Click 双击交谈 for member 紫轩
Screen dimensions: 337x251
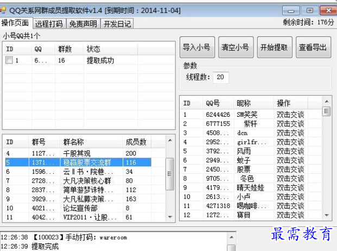(x=290, y=124)
